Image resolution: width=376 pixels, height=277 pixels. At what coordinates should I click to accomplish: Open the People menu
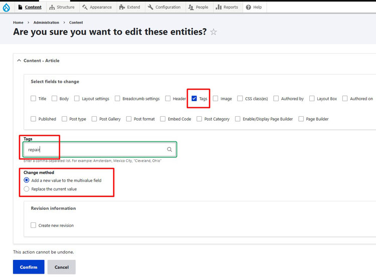click(x=199, y=7)
